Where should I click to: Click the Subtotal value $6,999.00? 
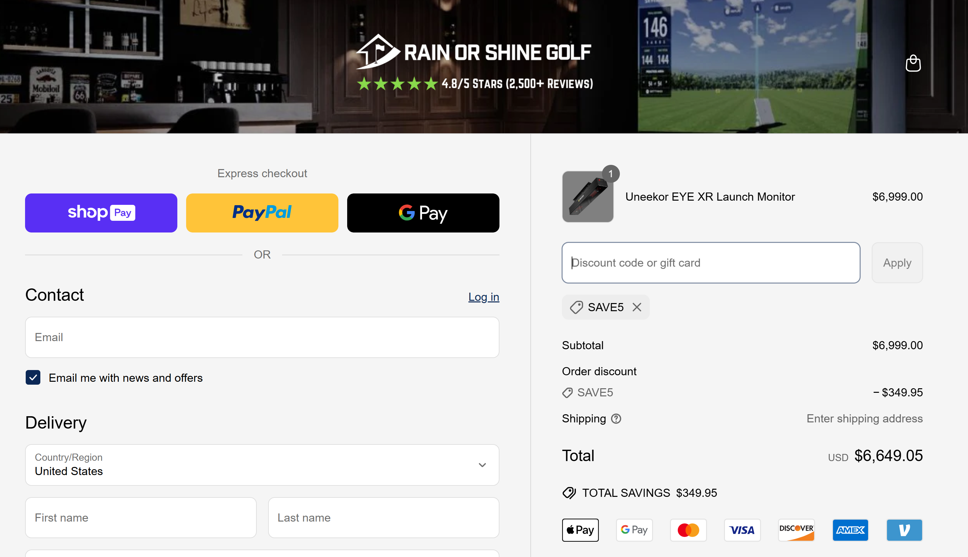[x=897, y=345]
